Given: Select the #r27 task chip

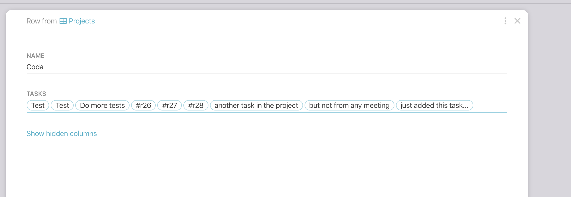Looking at the screenshot, I should coord(170,106).
